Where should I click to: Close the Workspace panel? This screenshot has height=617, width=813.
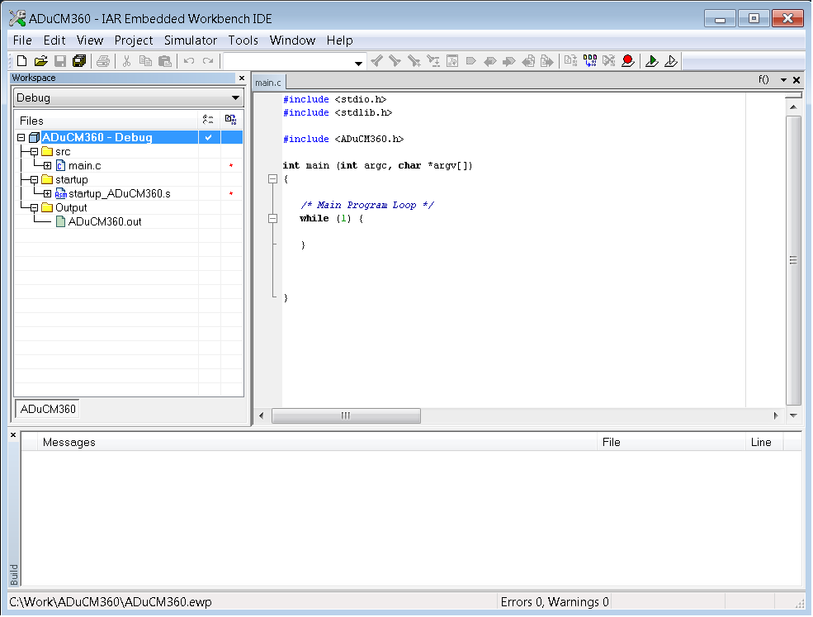point(242,78)
